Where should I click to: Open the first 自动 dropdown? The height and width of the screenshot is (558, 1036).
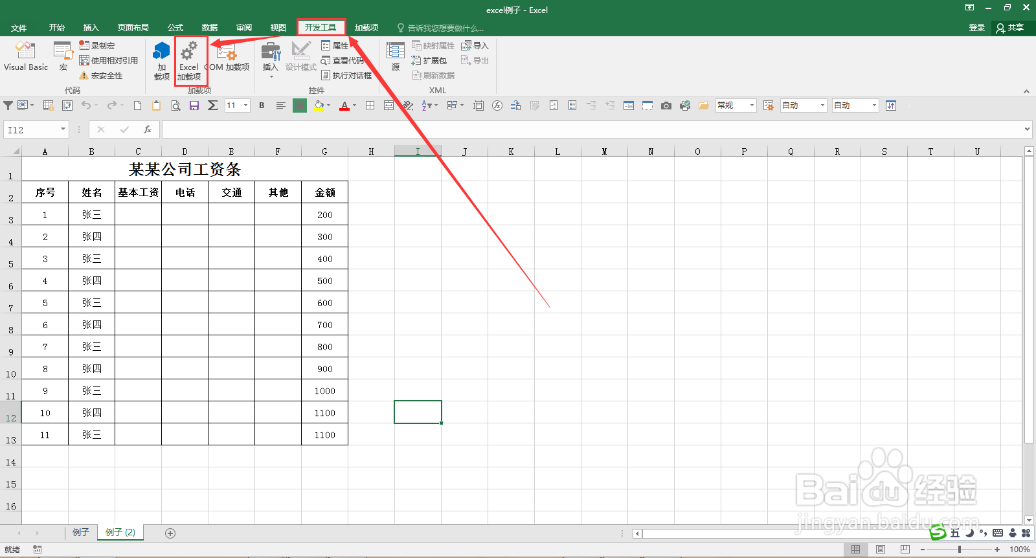[822, 106]
